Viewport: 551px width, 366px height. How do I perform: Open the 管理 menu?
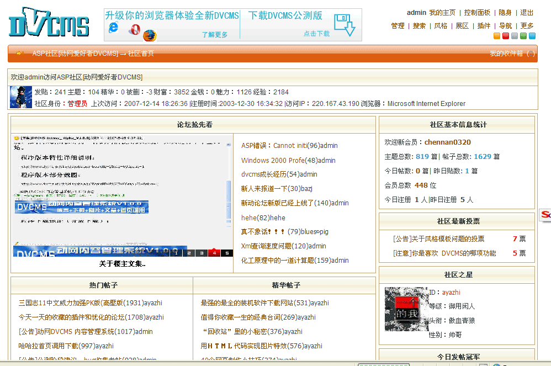(398, 25)
